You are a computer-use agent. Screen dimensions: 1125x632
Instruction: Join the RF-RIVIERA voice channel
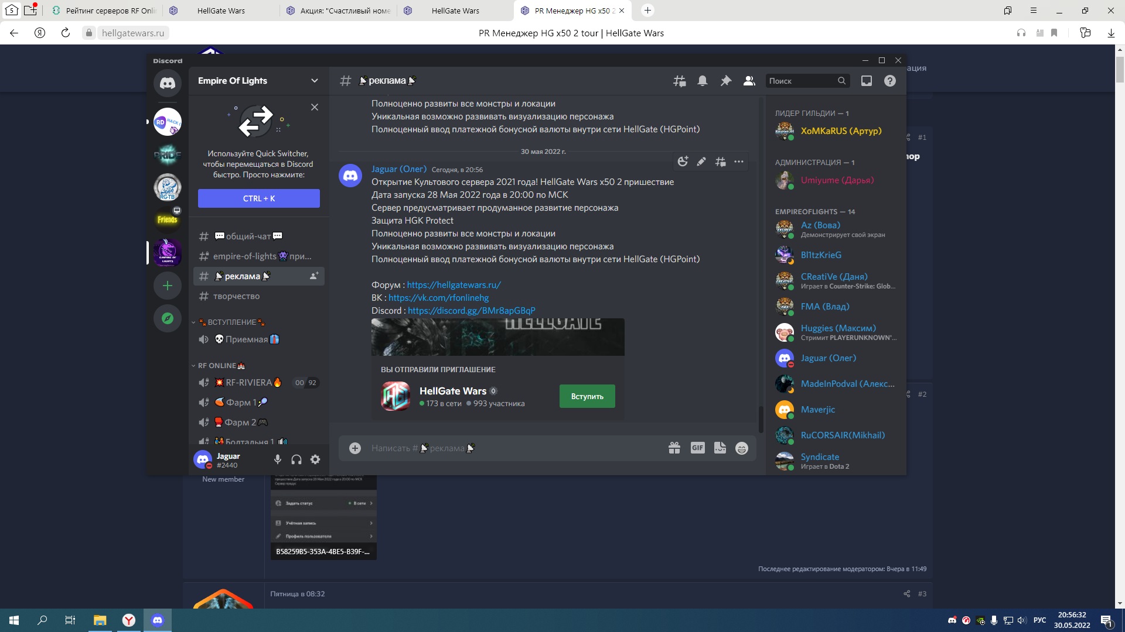(258, 383)
